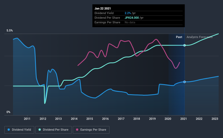Screen dimensions: 223x138
Task: Toggle the Dividend Per Share legend button
Action: (x=54, y=130)
